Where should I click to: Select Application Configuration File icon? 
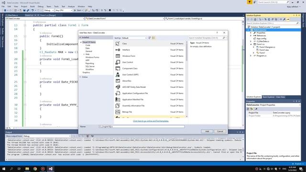tap(118, 94)
